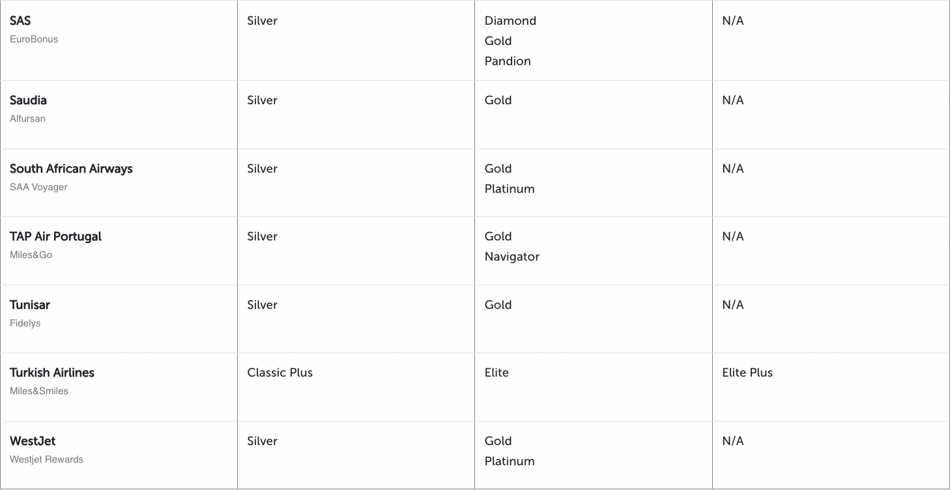Select the Saudia airline heading
This screenshot has height=490, width=950.
tap(28, 100)
